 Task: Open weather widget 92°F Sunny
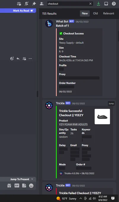pyautogui.click(x=66, y=198)
